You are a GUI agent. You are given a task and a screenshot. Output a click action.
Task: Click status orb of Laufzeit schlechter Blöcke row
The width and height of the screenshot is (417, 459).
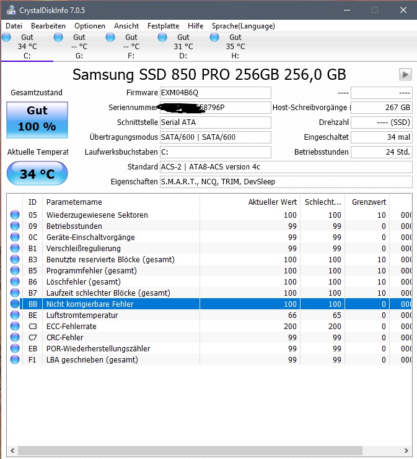click(15, 293)
